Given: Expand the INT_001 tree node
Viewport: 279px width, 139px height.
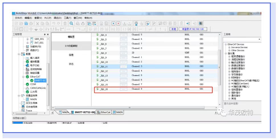Looking at the screenshot, I should [28, 43].
